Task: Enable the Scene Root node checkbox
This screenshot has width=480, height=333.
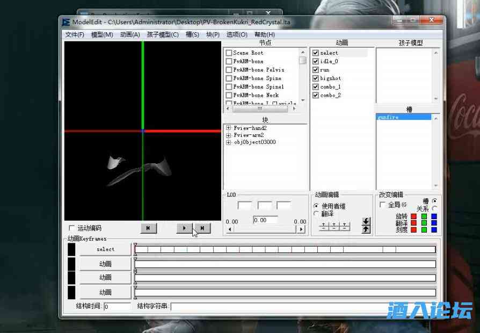Action: [x=229, y=53]
